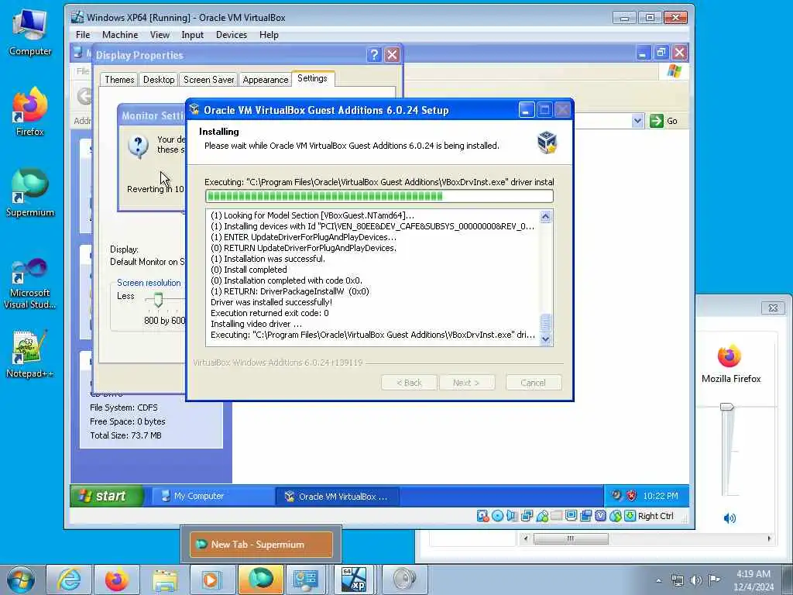Viewport: 793px width, 595px height.
Task: Expand the My Computer address bar dropdown
Action: click(637, 121)
